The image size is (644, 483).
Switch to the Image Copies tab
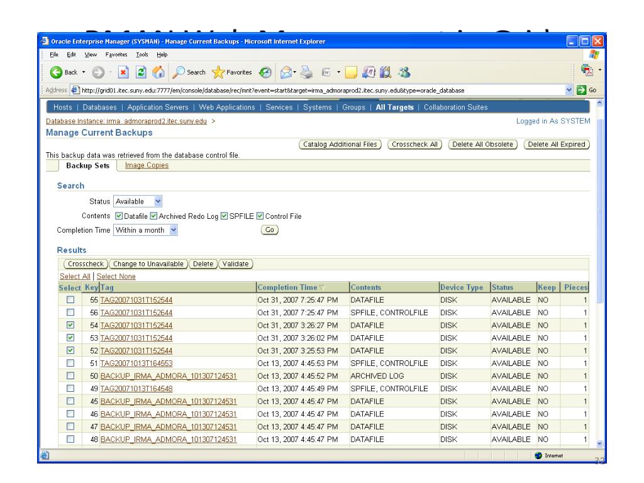click(x=147, y=165)
